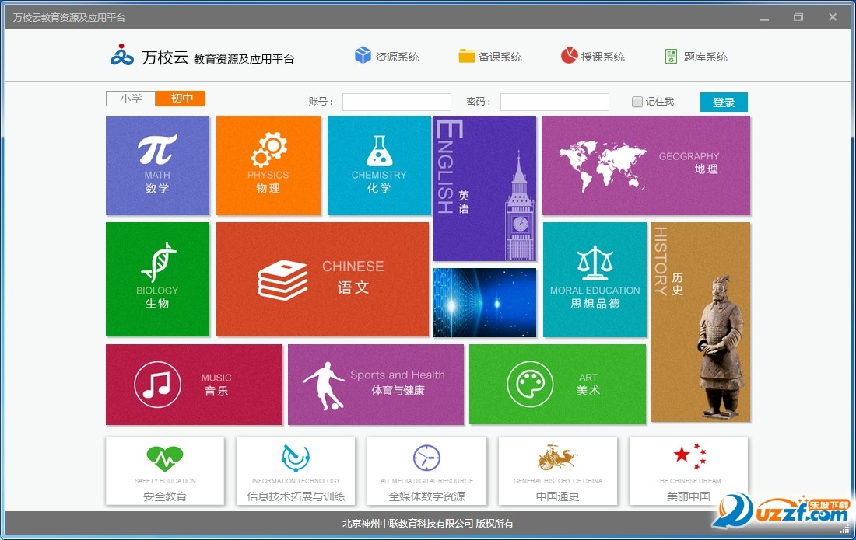
Task: Open 题库系统 question bank system
Action: [x=696, y=56]
